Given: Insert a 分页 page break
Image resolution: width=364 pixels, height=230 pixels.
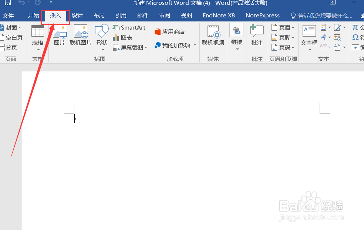Looking at the screenshot, I should tap(9, 47).
